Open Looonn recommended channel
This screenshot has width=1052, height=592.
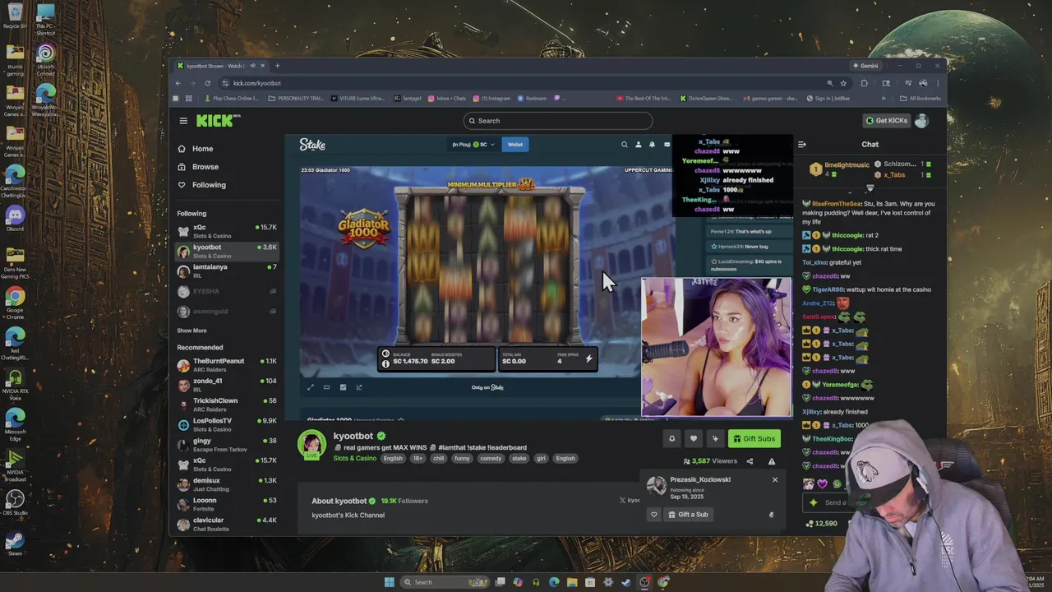(x=227, y=504)
